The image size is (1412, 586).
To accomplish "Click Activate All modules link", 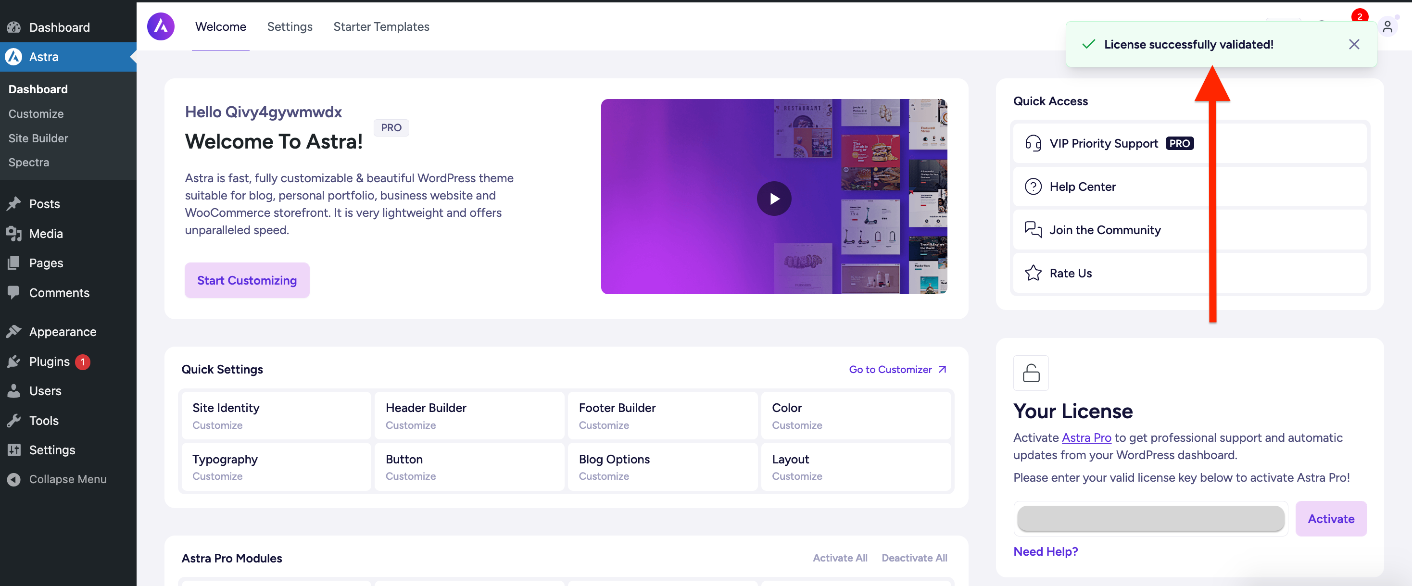I will pyautogui.click(x=839, y=558).
